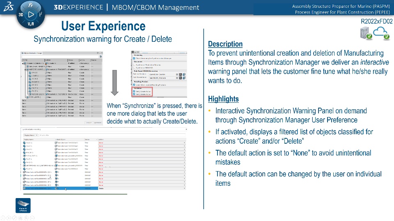Click the 3DS Dassault Systèmes logo

(8, 7)
